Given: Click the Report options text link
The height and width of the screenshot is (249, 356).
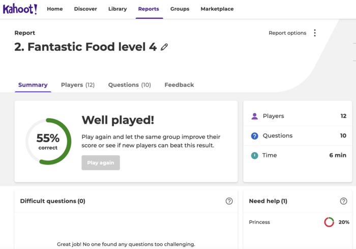Looking at the screenshot, I should click(x=287, y=33).
